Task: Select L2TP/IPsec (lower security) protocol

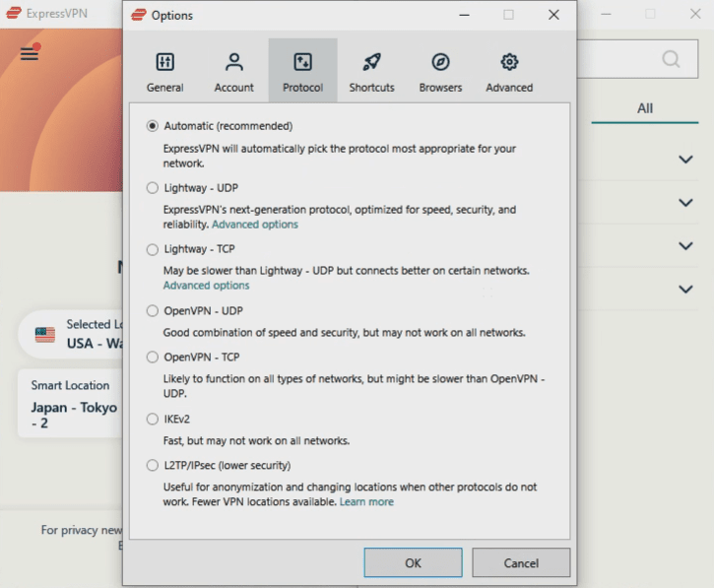Action: coord(153,466)
